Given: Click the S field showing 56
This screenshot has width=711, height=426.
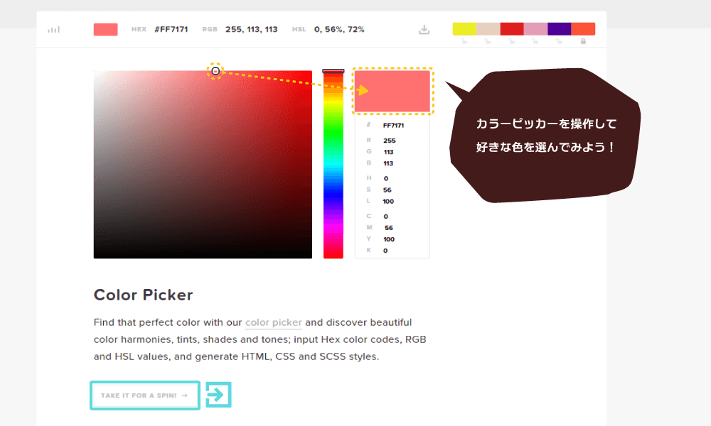Looking at the screenshot, I should tap(387, 190).
